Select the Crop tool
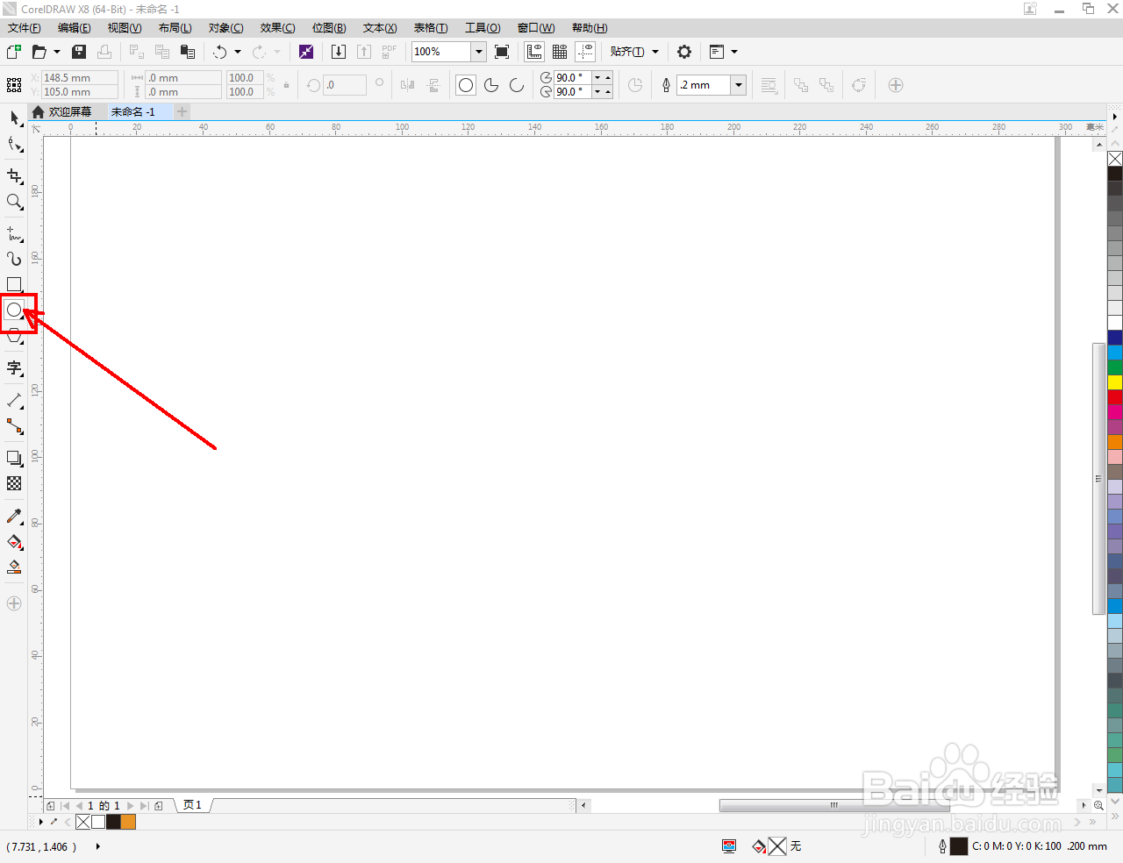Screen dimensions: 1123x863 pos(14,176)
